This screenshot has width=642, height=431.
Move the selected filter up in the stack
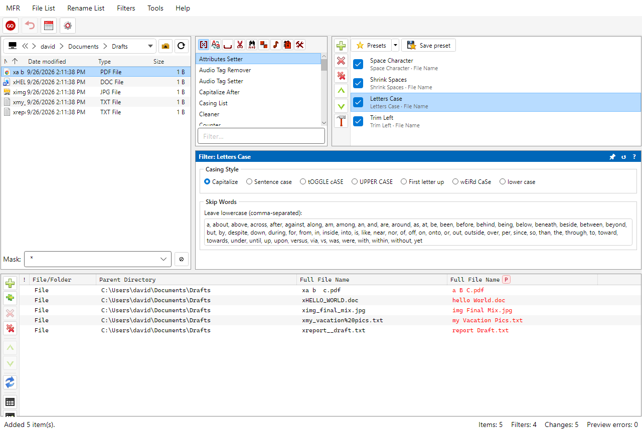(341, 91)
